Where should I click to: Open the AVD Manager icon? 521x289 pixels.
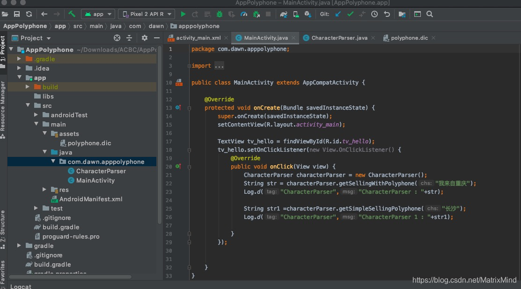click(296, 14)
